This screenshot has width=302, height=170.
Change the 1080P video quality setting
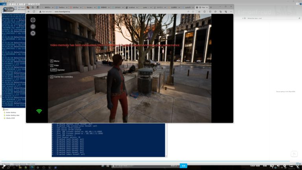pyautogui.click(x=255, y=166)
